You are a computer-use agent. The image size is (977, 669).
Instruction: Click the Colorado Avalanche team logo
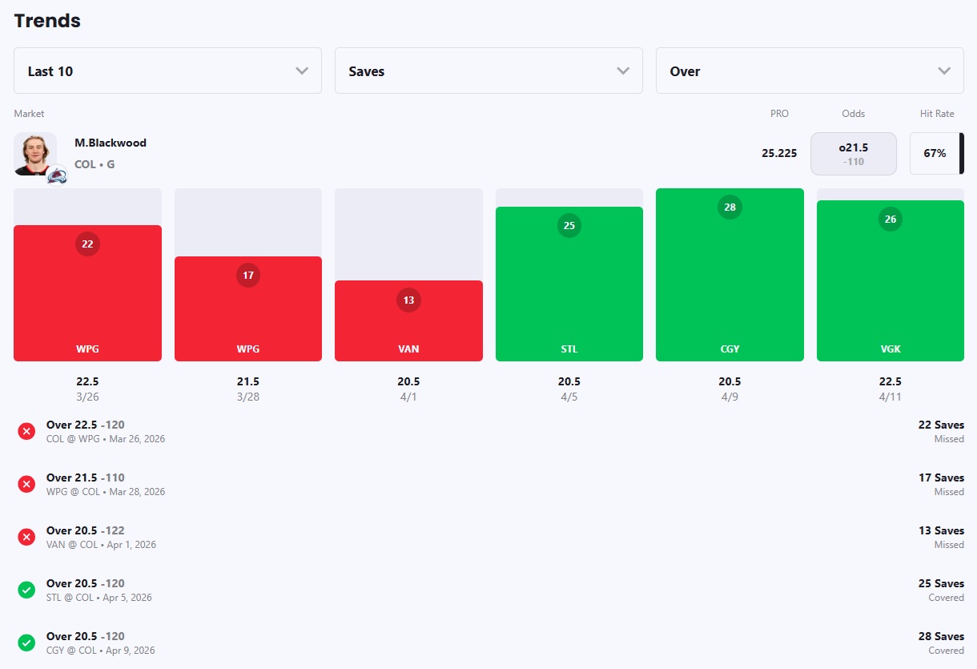pyautogui.click(x=57, y=175)
